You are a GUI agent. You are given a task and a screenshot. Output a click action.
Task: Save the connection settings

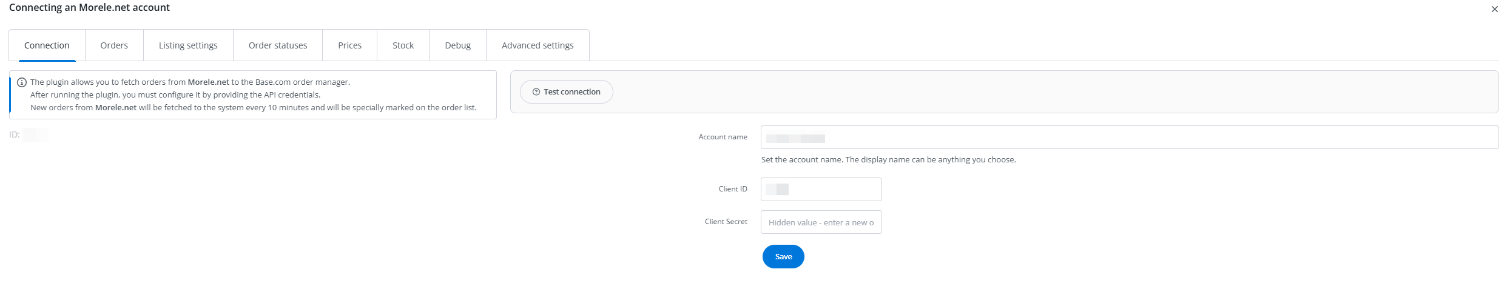[783, 257]
